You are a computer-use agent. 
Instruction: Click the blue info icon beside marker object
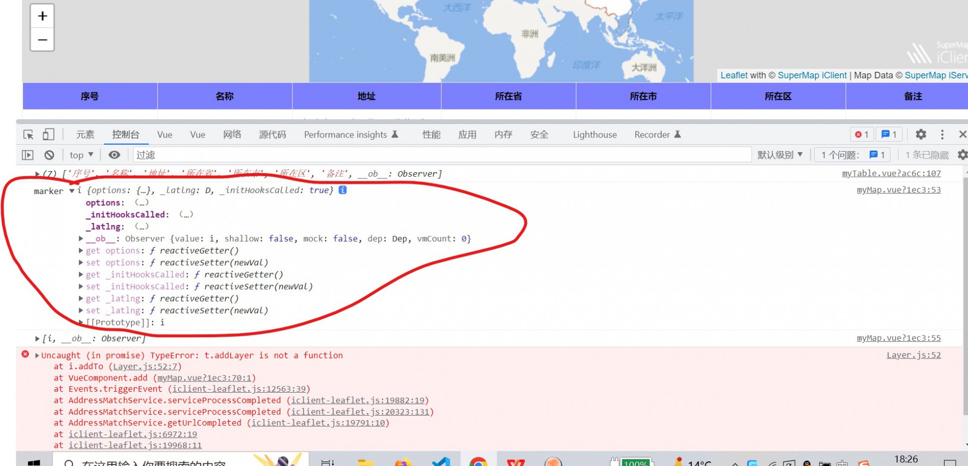(x=343, y=190)
